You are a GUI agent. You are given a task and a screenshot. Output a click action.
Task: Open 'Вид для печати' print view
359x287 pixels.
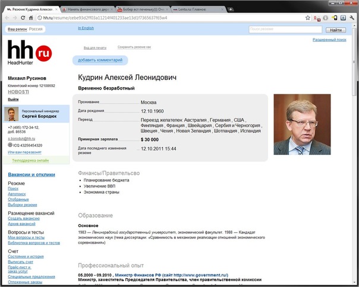tap(95, 48)
